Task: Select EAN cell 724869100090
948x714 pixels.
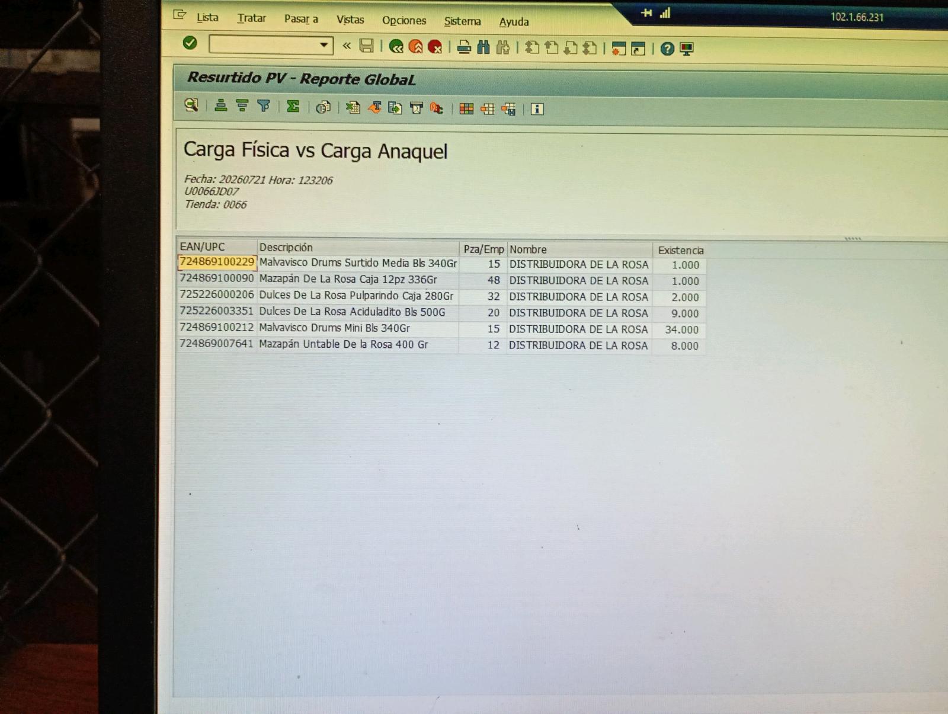Action: [x=217, y=278]
